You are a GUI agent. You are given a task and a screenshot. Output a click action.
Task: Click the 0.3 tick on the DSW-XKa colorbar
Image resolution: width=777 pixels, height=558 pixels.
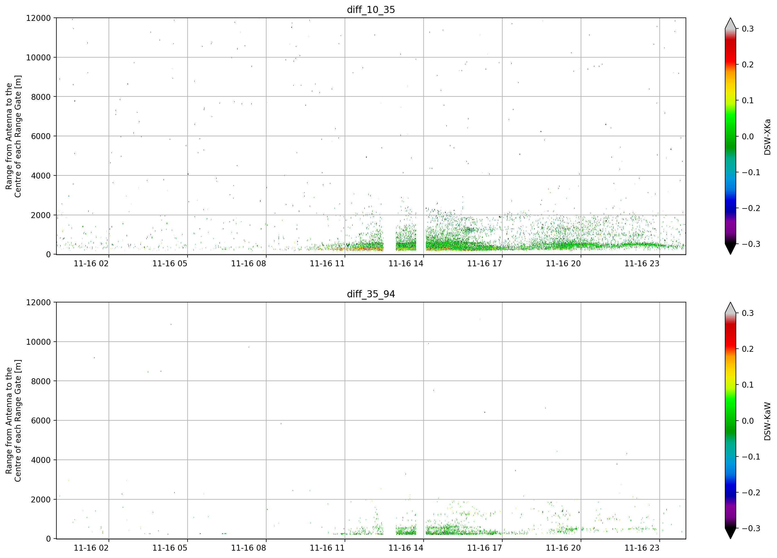point(748,29)
